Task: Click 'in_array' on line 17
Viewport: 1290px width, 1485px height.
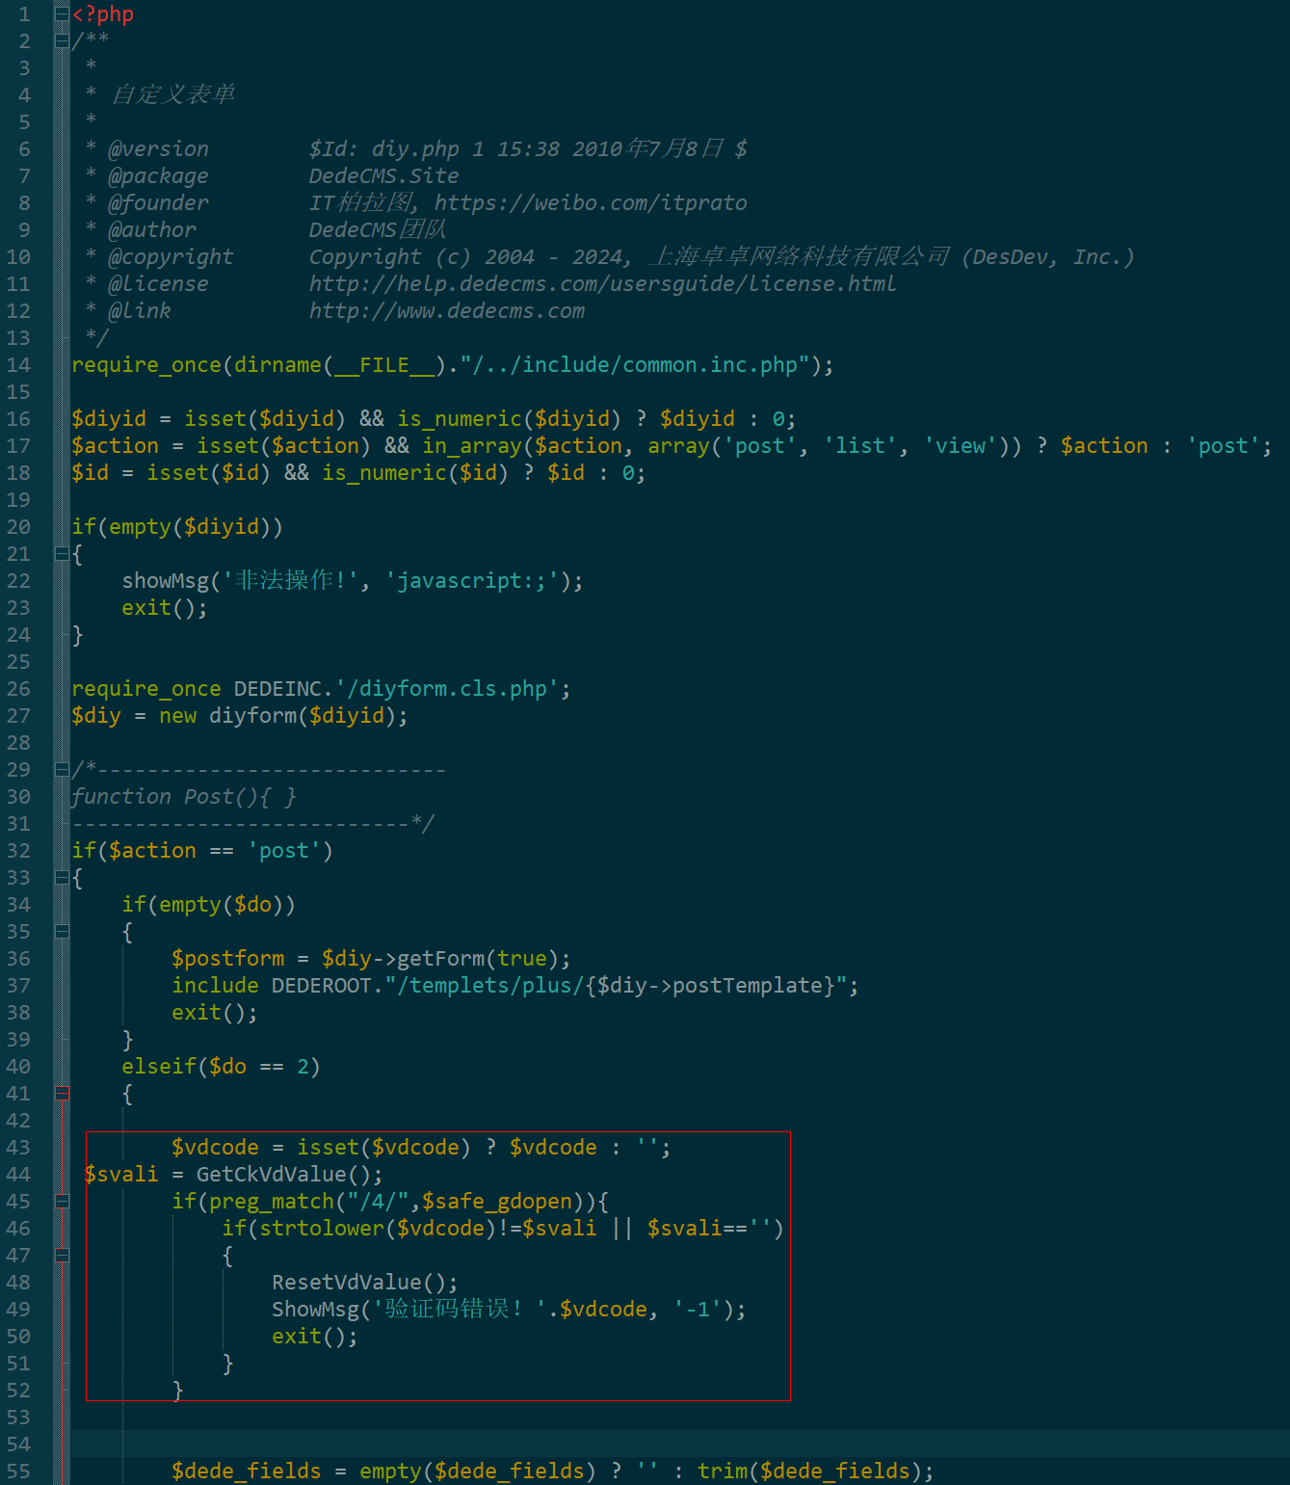Action: click(472, 446)
